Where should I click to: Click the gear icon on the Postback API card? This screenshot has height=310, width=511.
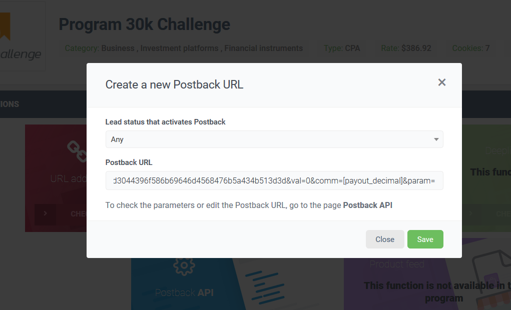click(184, 266)
